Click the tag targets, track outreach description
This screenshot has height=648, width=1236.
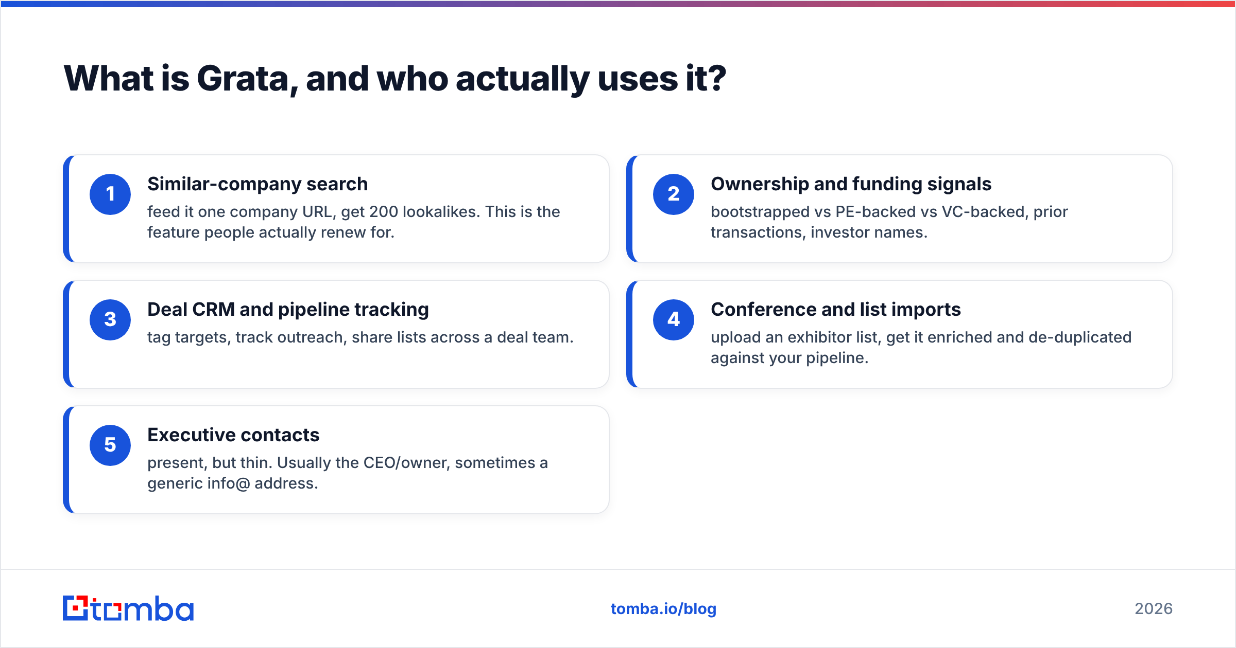click(x=360, y=337)
